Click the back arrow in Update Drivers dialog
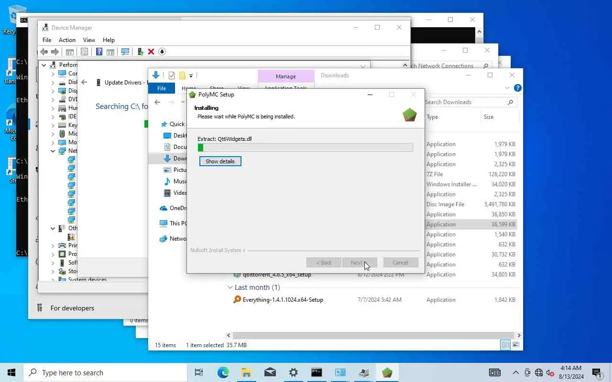 click(x=84, y=82)
